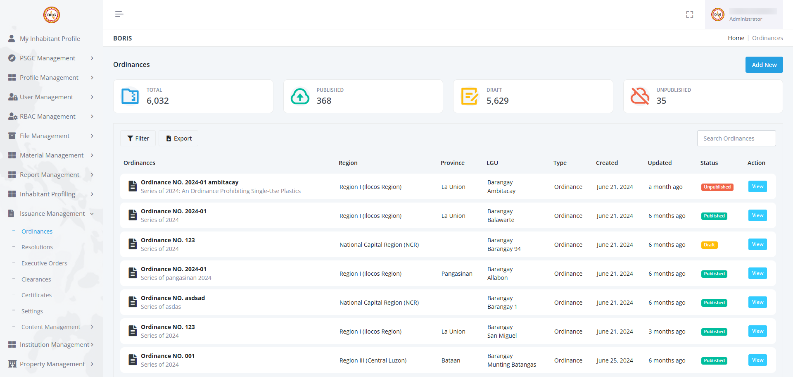Open Settings submenu item
Viewport: 793px width, 377px height.
click(x=32, y=311)
